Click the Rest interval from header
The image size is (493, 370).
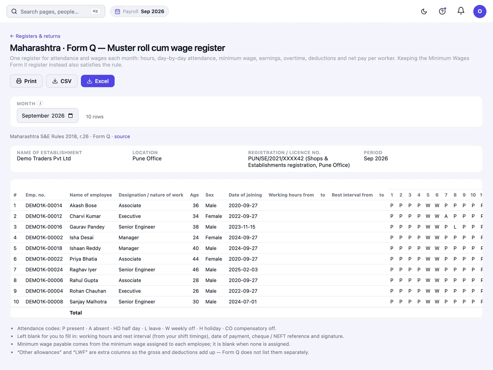tap(352, 195)
